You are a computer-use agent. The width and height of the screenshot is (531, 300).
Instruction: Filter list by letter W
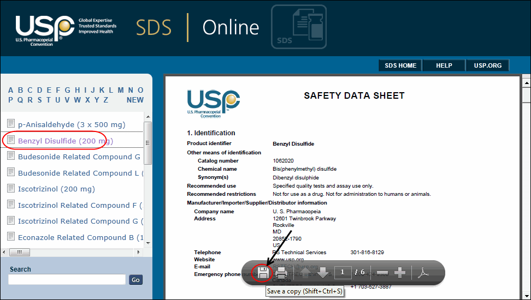(78, 100)
